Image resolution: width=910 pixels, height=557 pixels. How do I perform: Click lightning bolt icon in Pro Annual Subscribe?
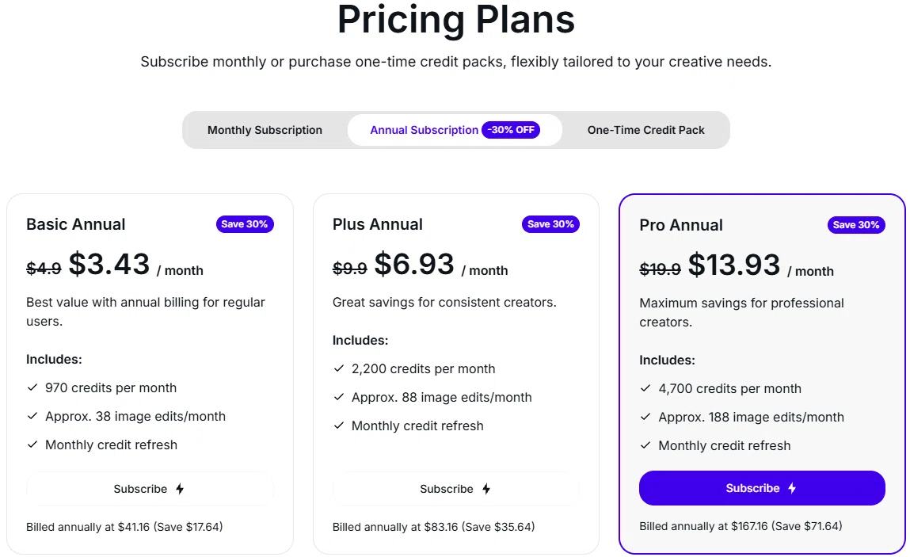(x=792, y=488)
